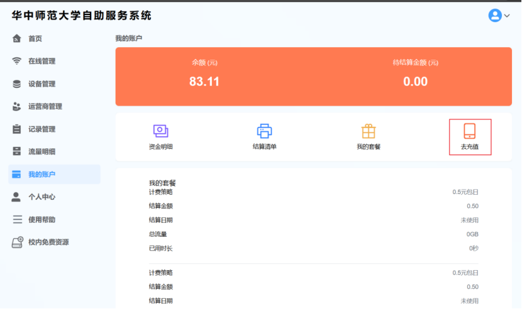This screenshot has height=309, width=522.
Task: Click the pending amount 0.00
Action: click(x=416, y=82)
